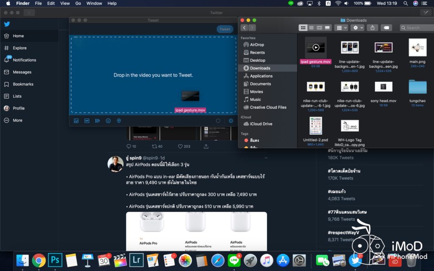Viewport: 434px width, 271px height.
Task: Open the emoji picker in Tweet composer
Action: [x=108, y=121]
